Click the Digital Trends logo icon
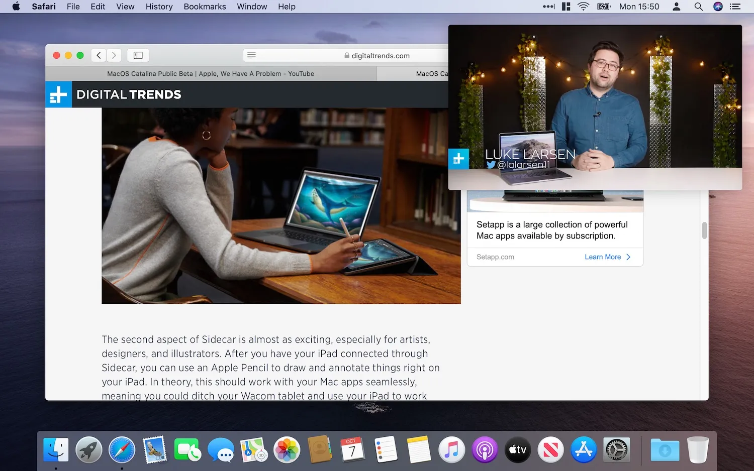 (58, 94)
